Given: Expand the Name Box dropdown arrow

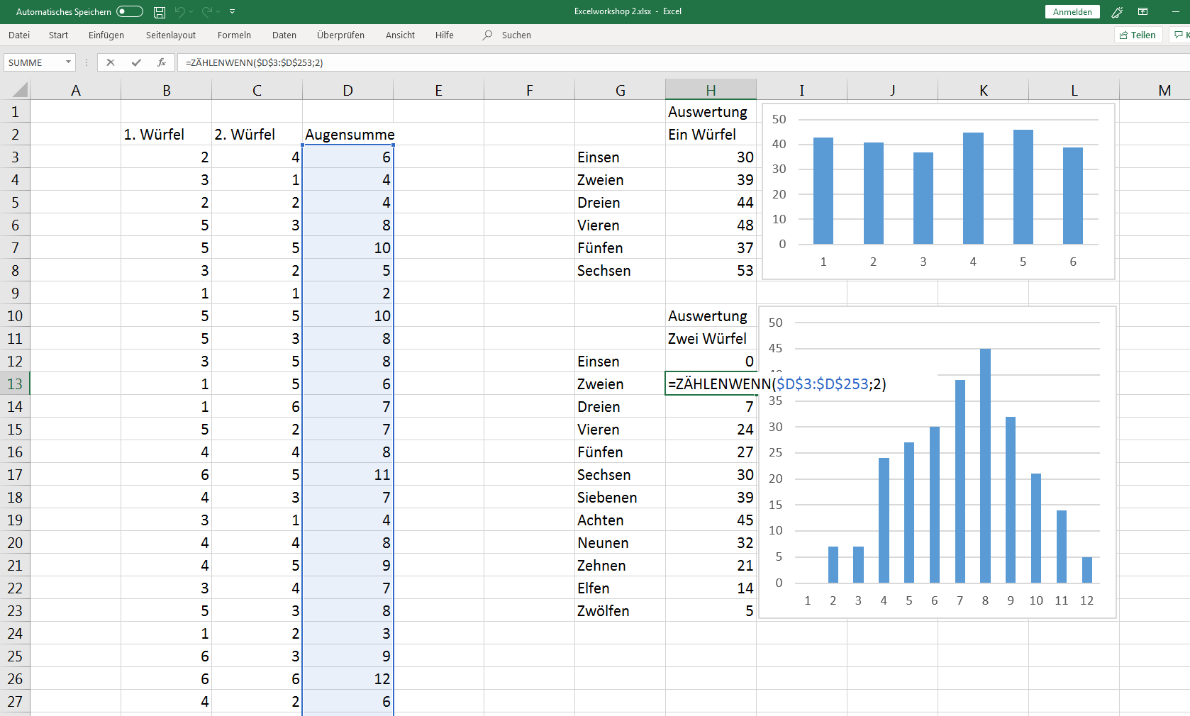Looking at the screenshot, I should (x=69, y=62).
